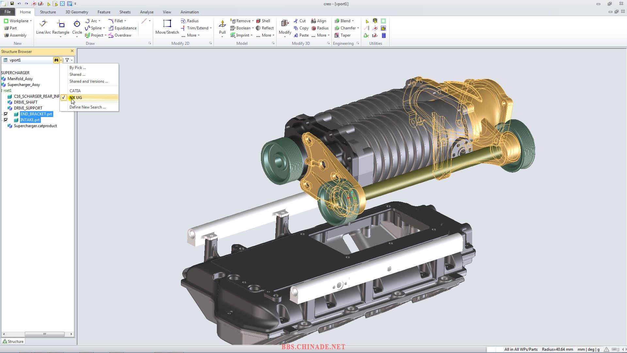Toggle the NX UG checked search entry
Image resolution: width=627 pixels, height=353 pixels.
(x=89, y=97)
